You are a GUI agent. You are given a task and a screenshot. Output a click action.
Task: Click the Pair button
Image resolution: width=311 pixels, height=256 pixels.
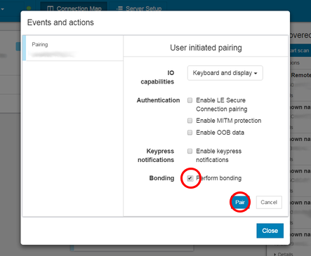[x=240, y=202]
